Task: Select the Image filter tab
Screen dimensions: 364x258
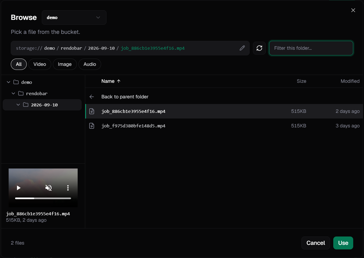Action: pos(65,64)
